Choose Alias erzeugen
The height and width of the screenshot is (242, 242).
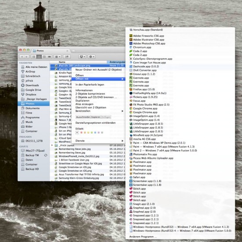[x=99, y=104]
